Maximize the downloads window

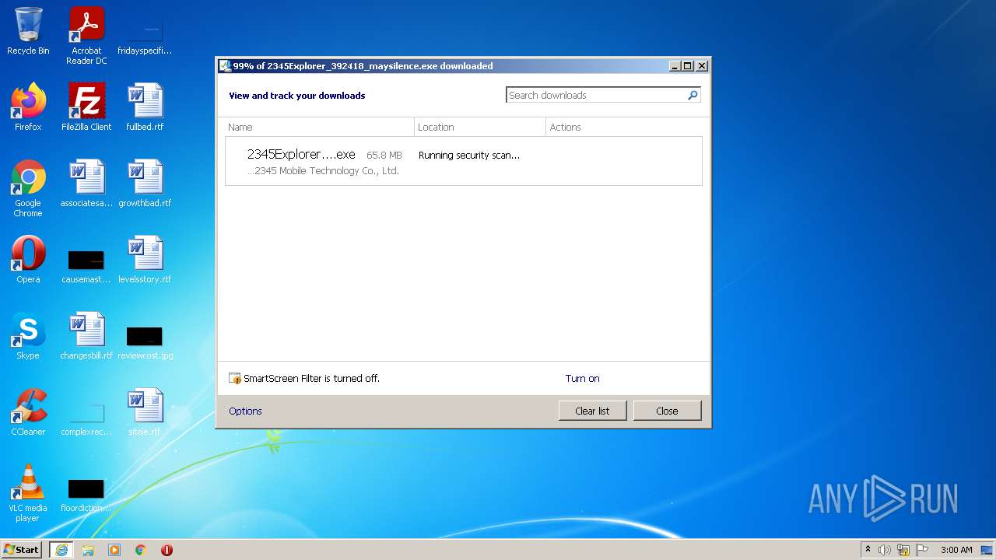pos(688,66)
